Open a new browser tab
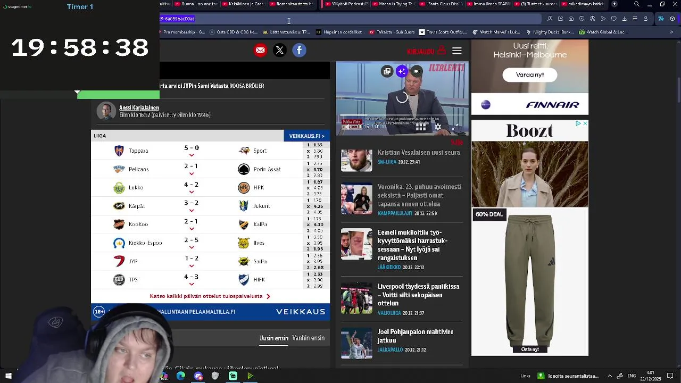 click(614, 4)
